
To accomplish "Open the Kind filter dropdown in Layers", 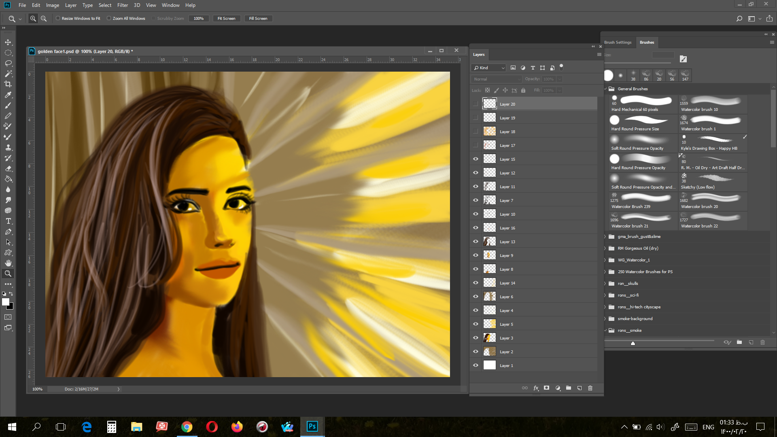I will pyautogui.click(x=489, y=68).
